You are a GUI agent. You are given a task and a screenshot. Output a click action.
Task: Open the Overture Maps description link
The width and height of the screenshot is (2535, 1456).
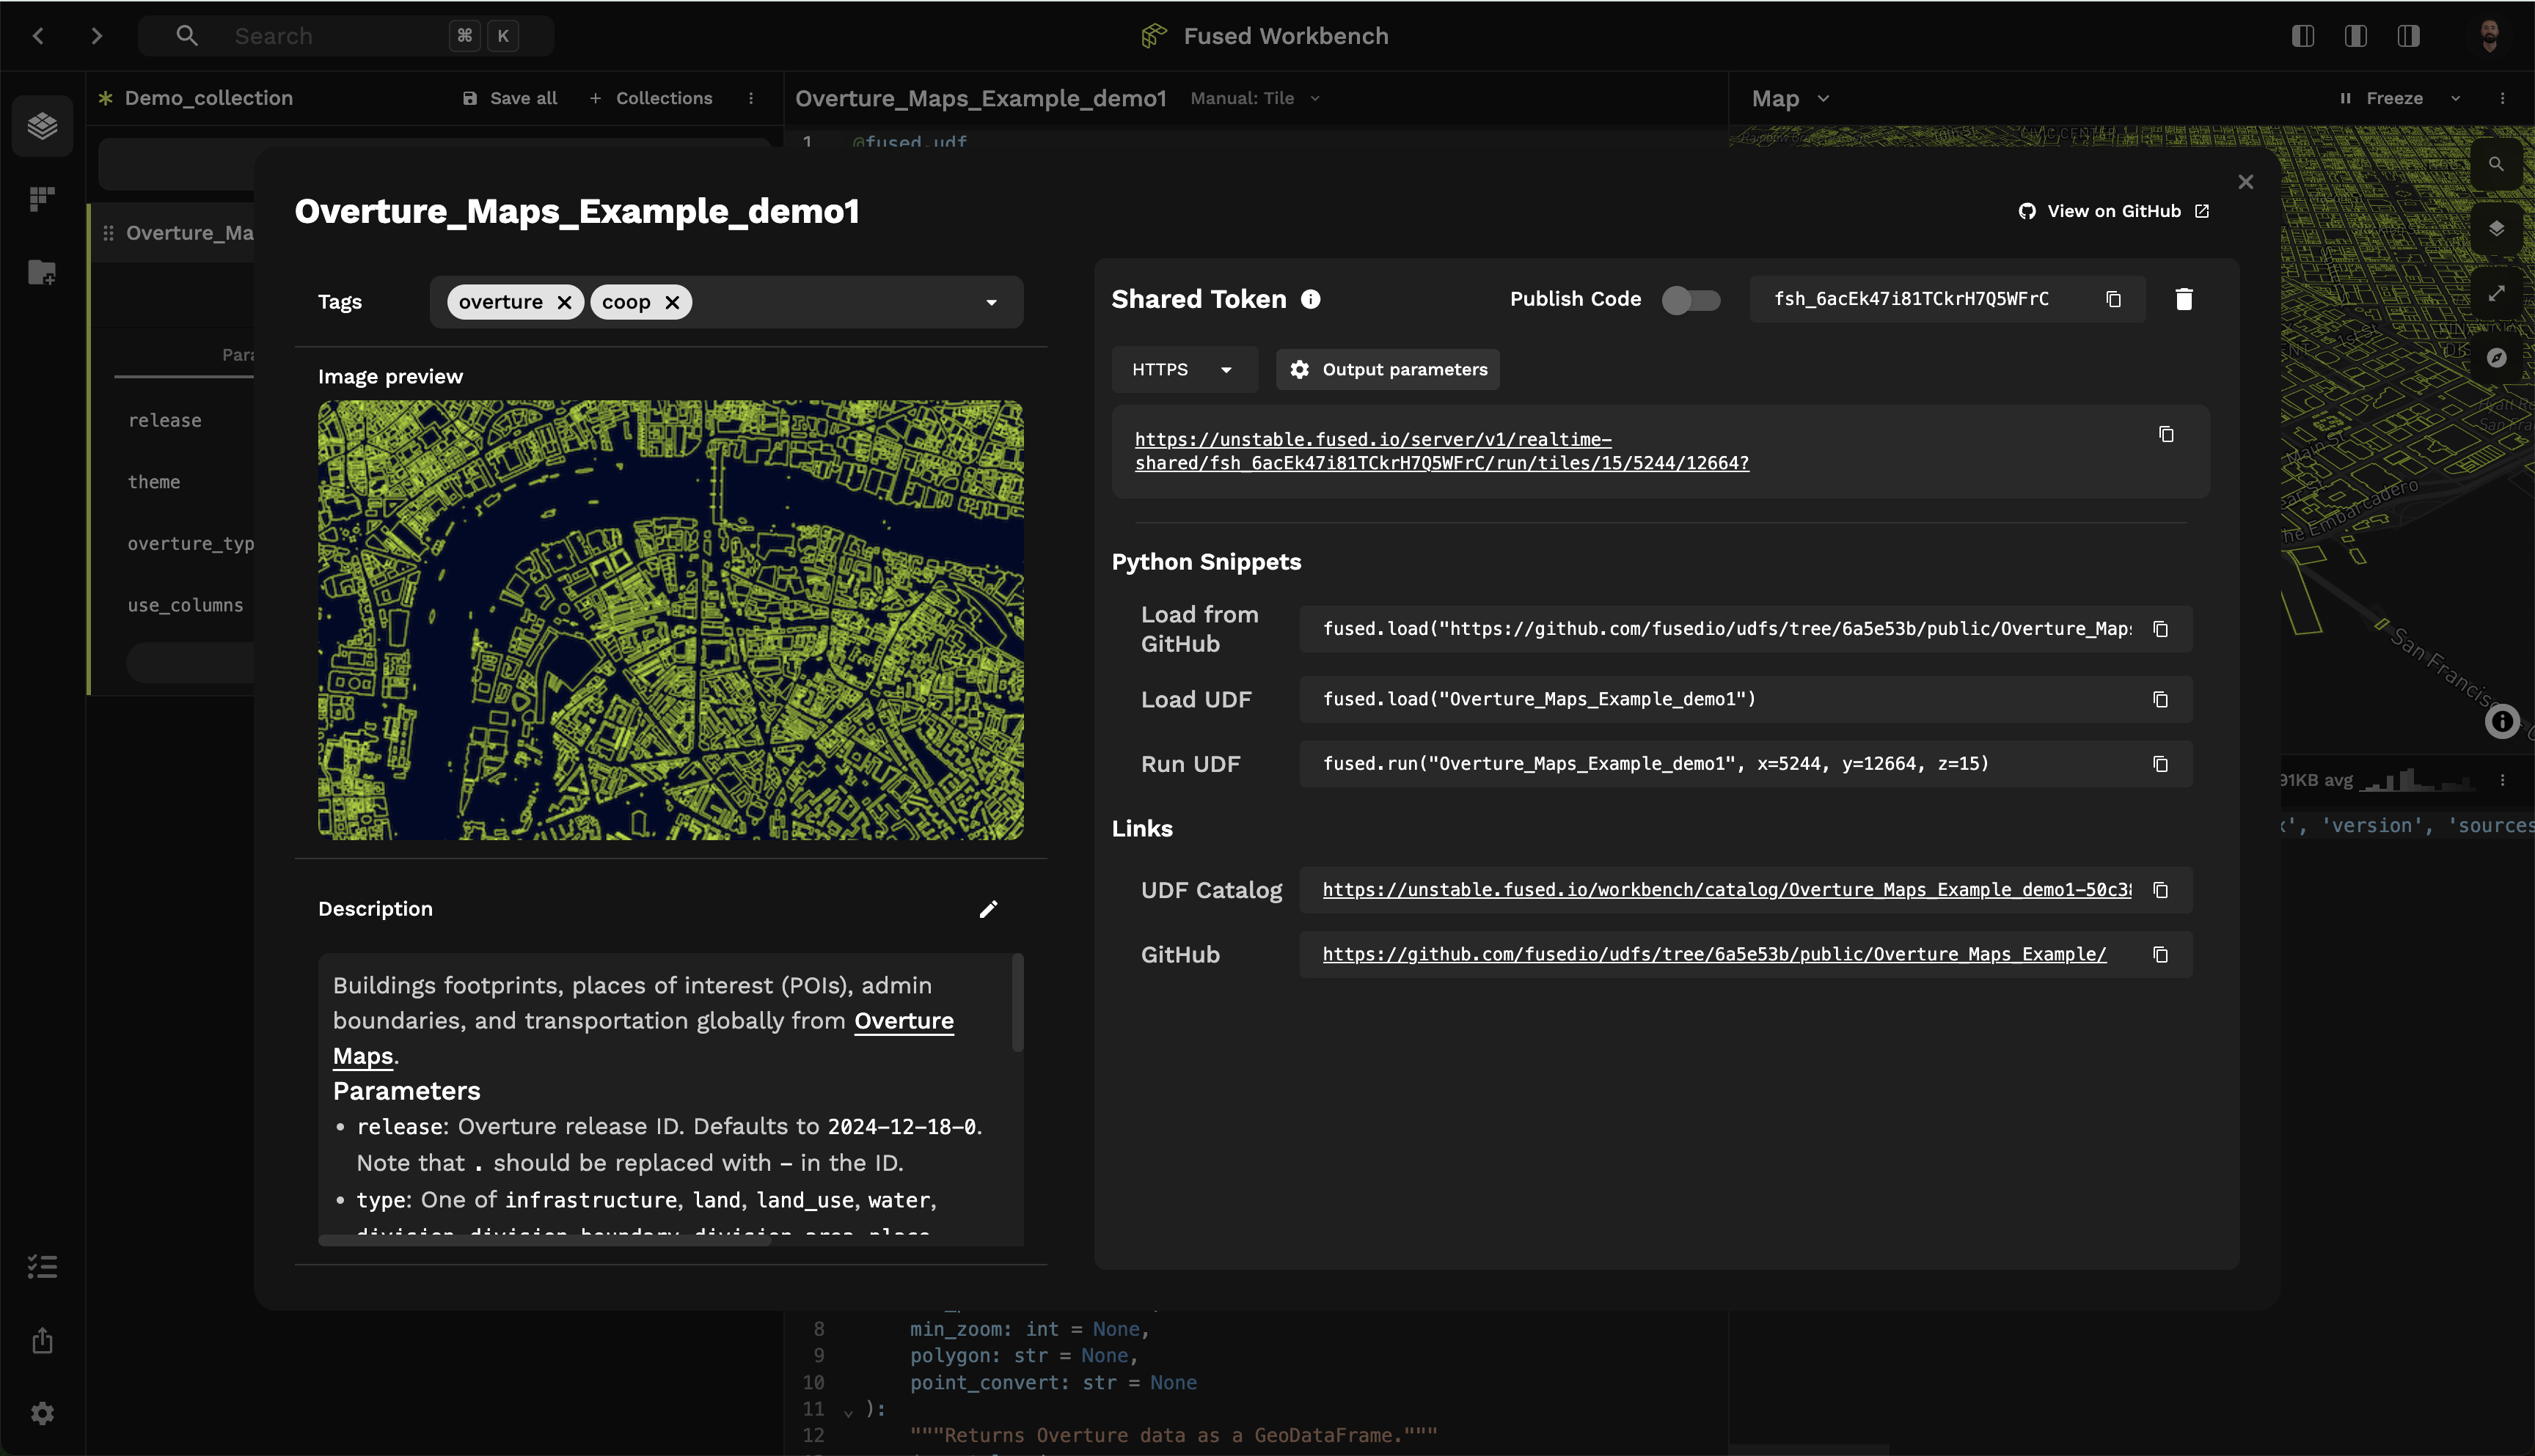(x=643, y=1038)
